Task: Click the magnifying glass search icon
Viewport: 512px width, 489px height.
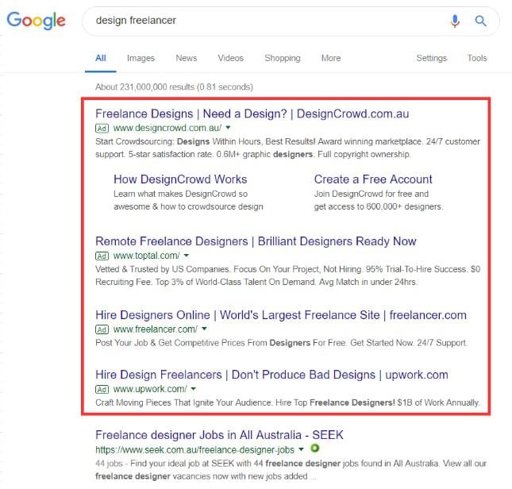Action: 481,21
